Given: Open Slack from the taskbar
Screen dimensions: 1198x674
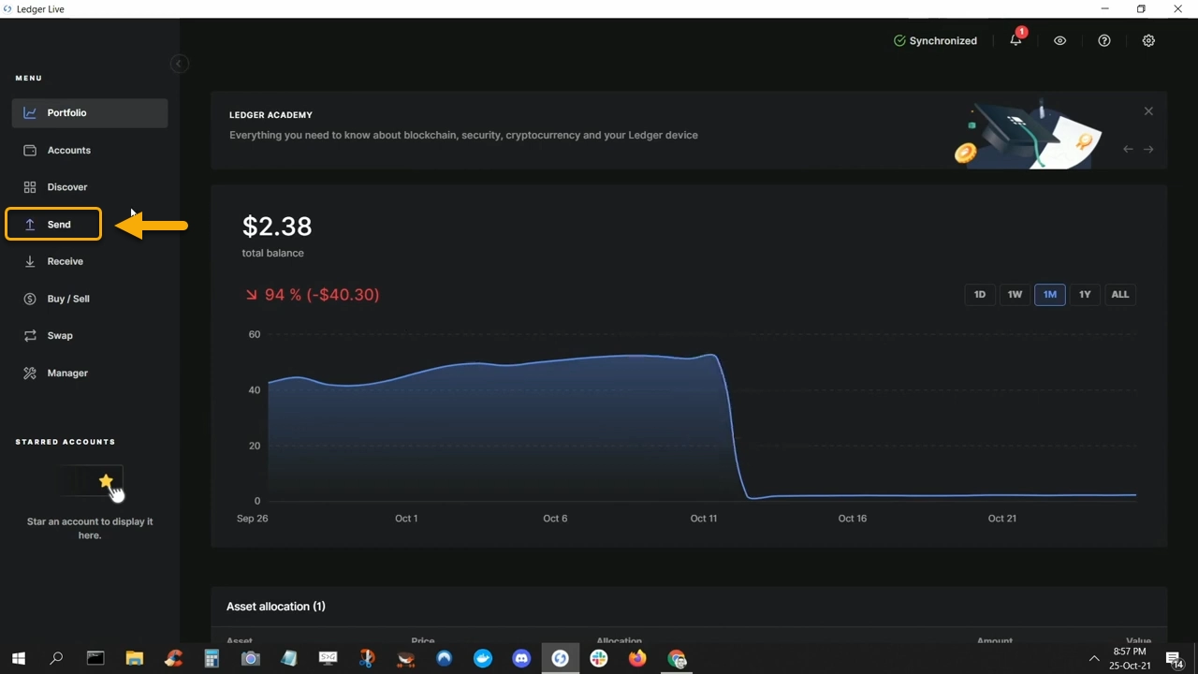Looking at the screenshot, I should pos(599,659).
